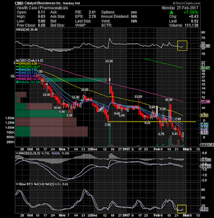Viewport: 214px width, 218px height.
Task: Click the 6.75 February low label
Action: coord(161,134)
